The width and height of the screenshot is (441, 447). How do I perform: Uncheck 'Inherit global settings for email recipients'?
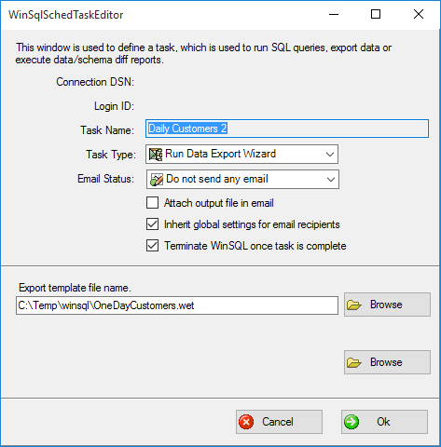pyautogui.click(x=152, y=224)
